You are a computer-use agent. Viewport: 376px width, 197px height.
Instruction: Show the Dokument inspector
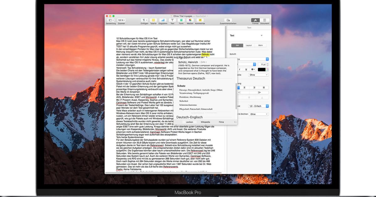[264, 20]
